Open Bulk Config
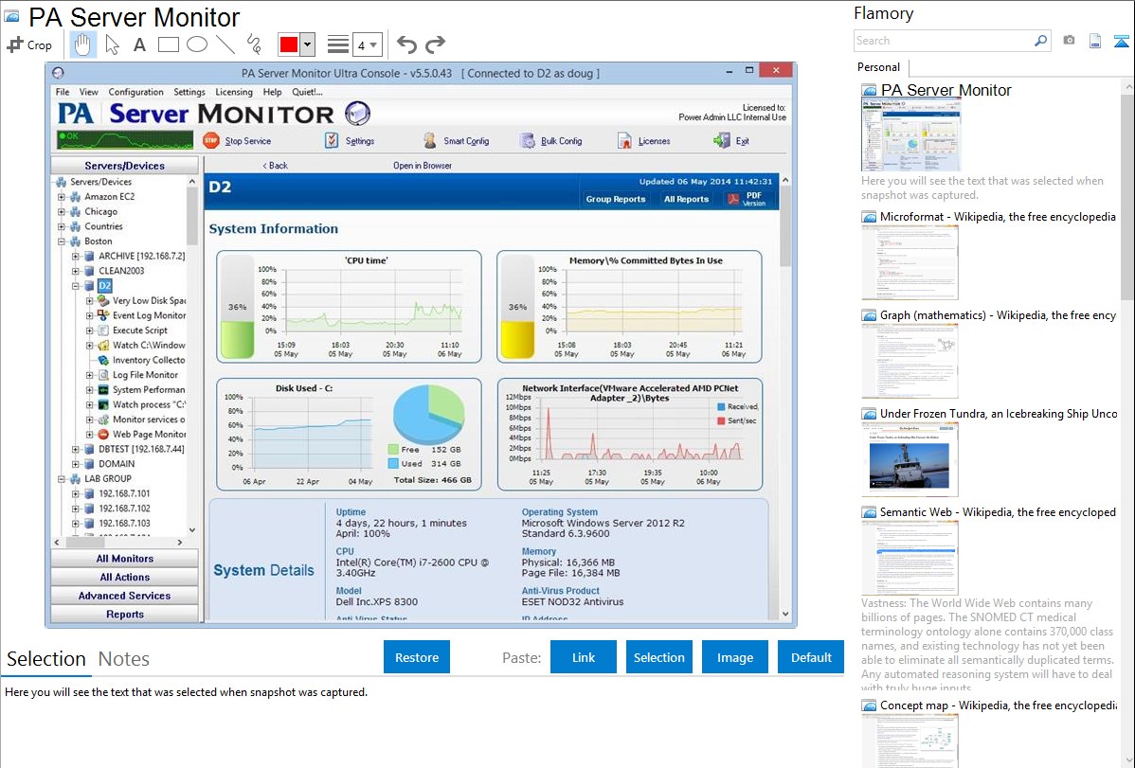 551,140
